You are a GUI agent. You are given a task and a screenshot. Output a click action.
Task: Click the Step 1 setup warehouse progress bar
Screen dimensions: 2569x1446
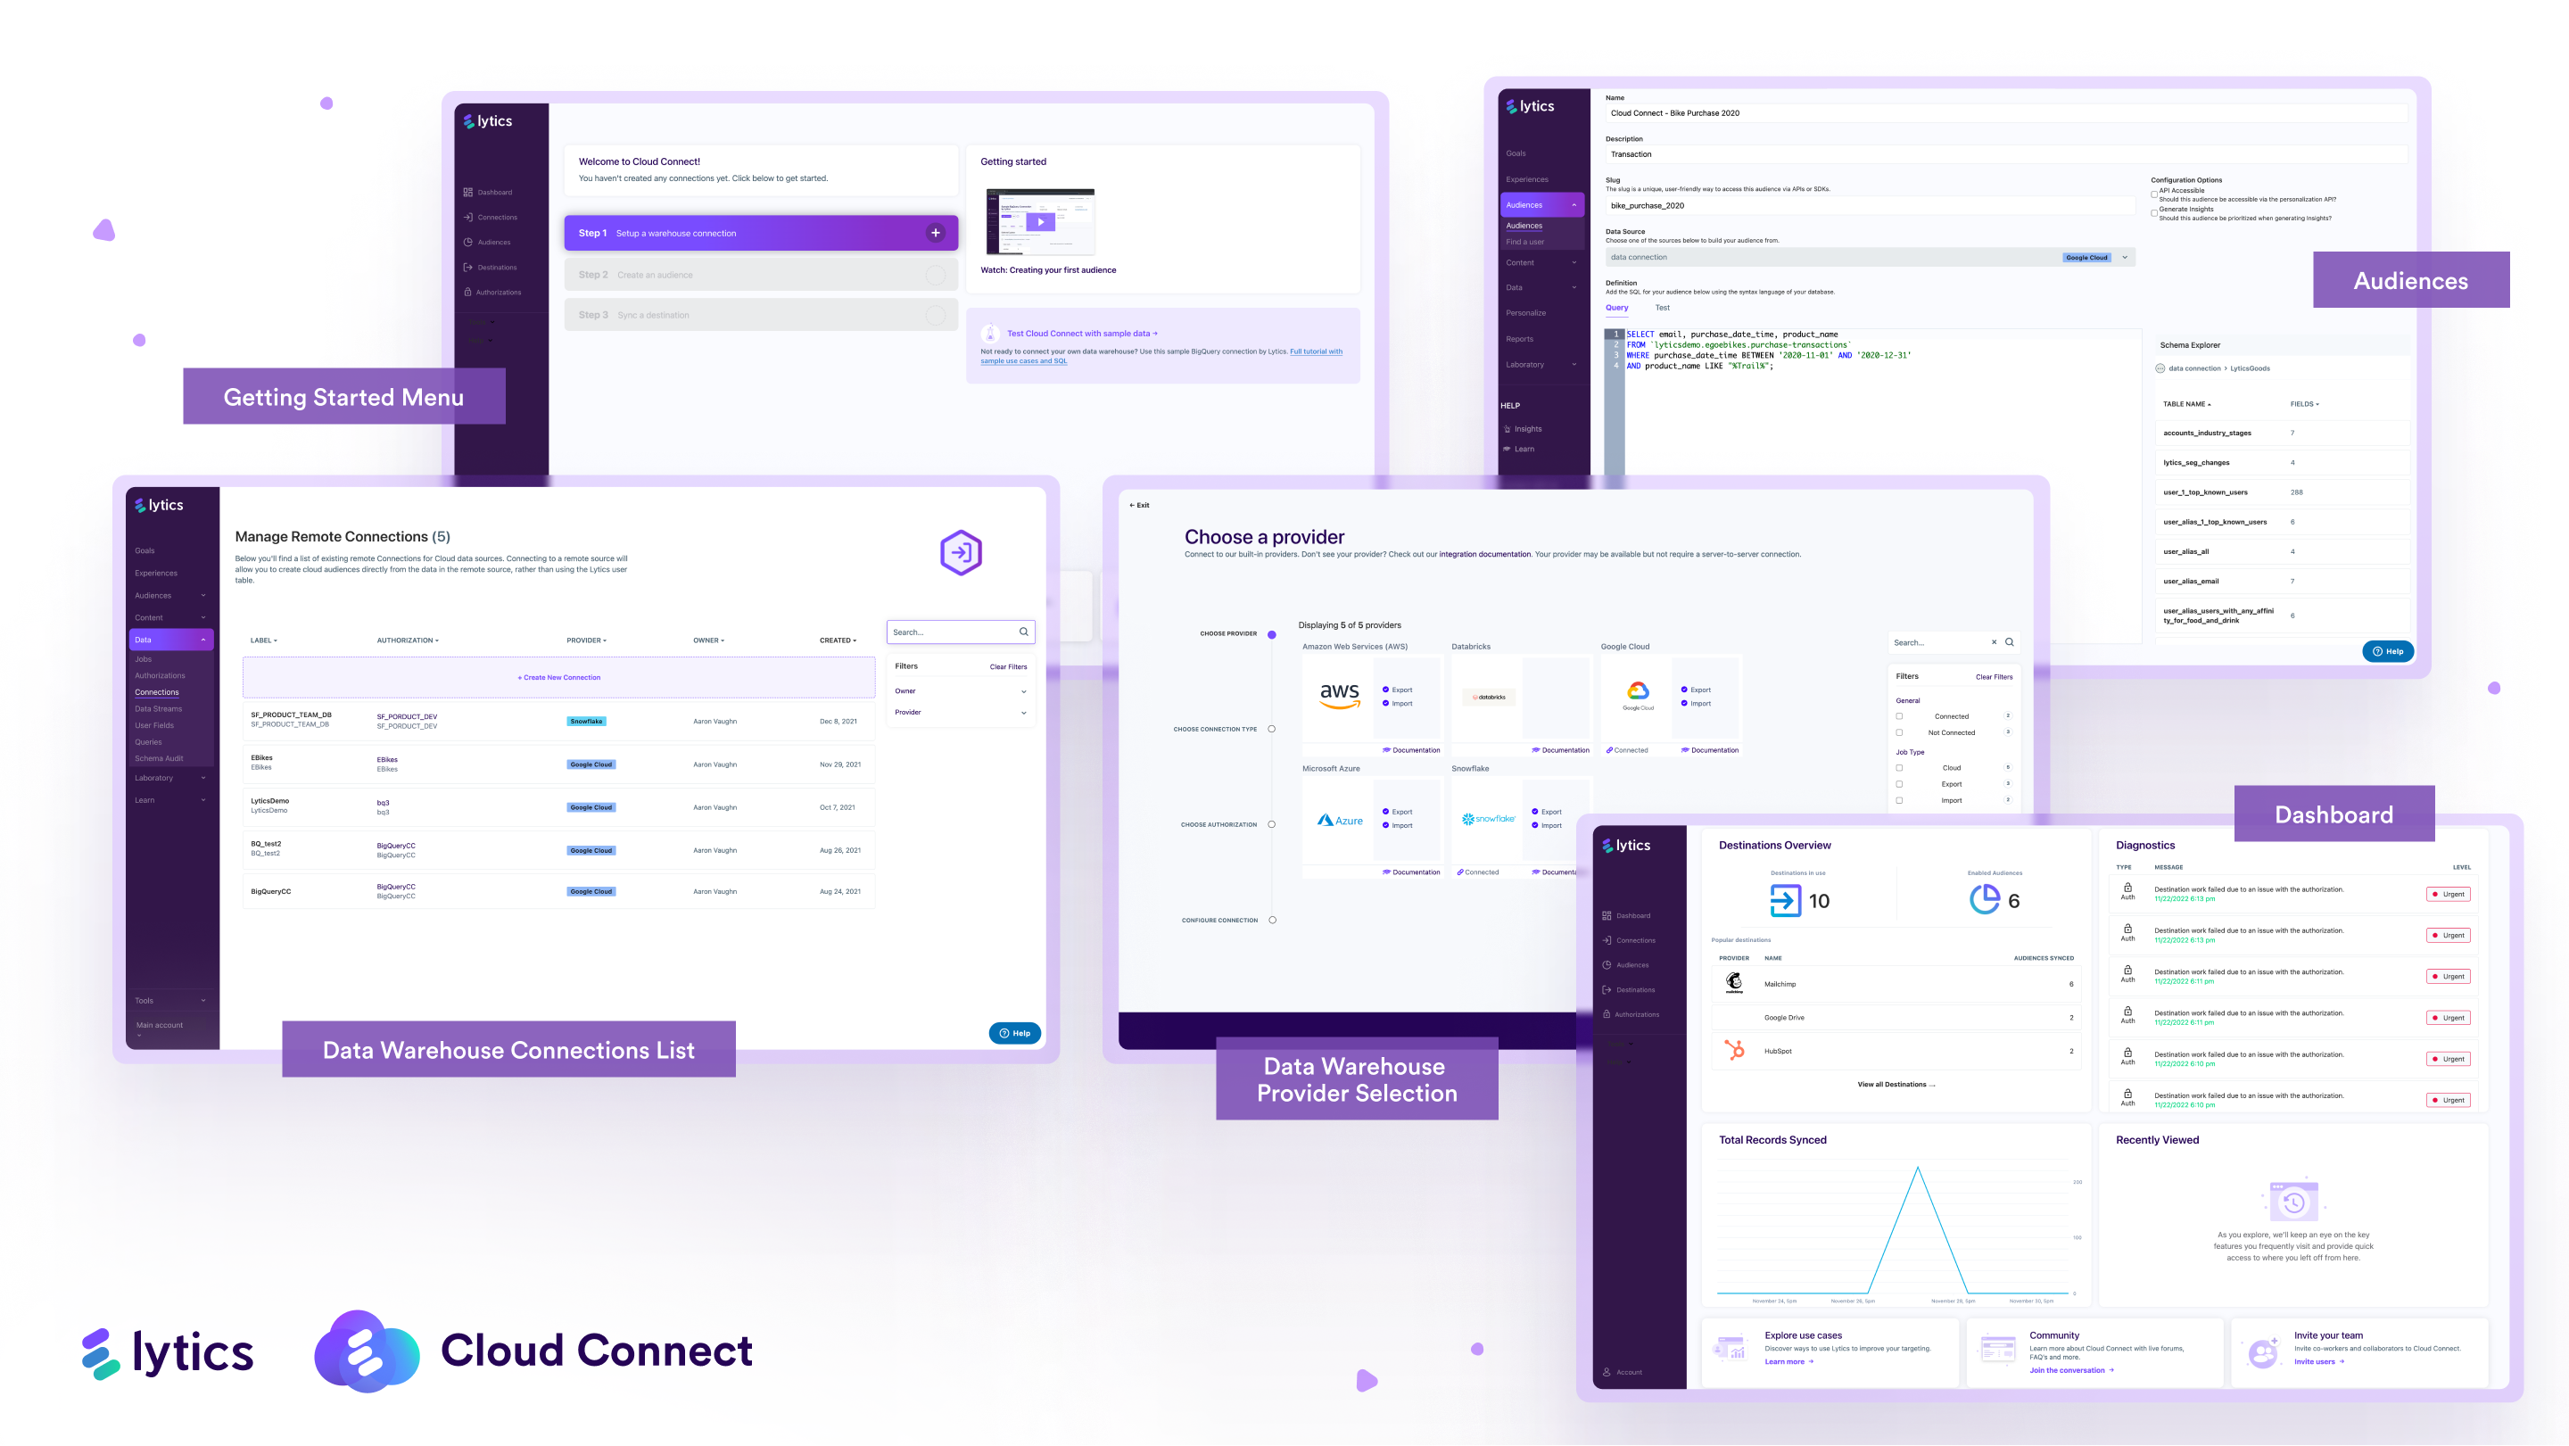pyautogui.click(x=761, y=231)
